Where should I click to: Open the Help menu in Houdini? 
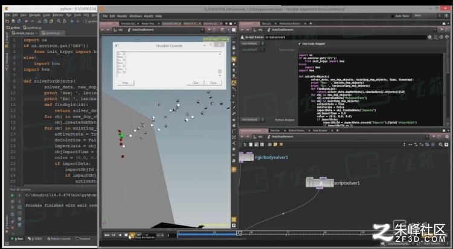[x=159, y=16]
